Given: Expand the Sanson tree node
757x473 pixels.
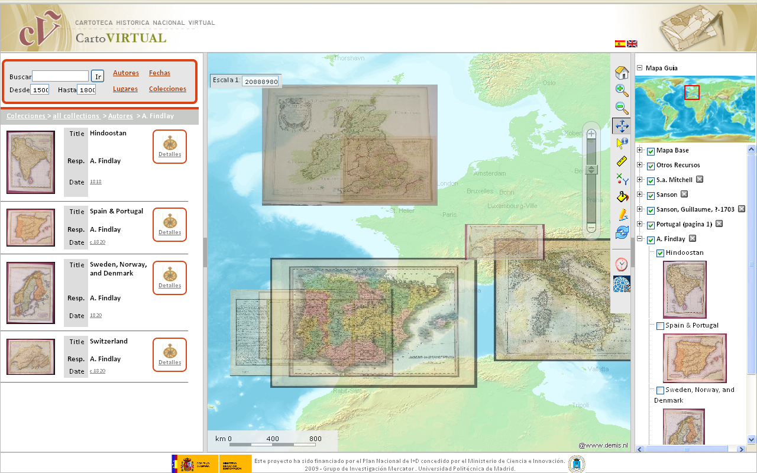Looking at the screenshot, I should coord(639,195).
